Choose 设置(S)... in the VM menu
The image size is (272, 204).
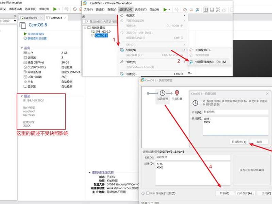(152, 74)
